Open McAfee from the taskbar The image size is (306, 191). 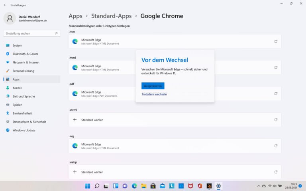190,186
